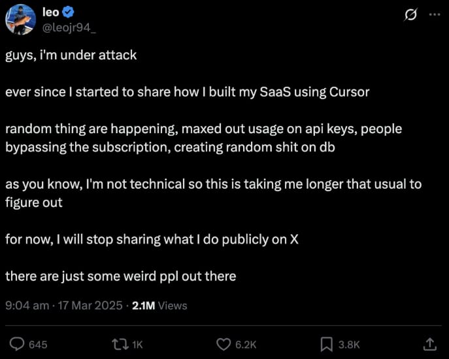
Task: Open the three-dot more options menu
Action: (x=433, y=14)
